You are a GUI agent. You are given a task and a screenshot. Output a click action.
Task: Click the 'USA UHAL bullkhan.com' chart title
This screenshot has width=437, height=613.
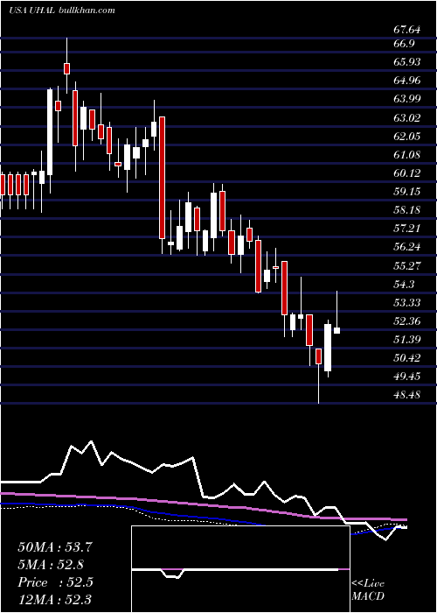pyautogui.click(x=62, y=11)
